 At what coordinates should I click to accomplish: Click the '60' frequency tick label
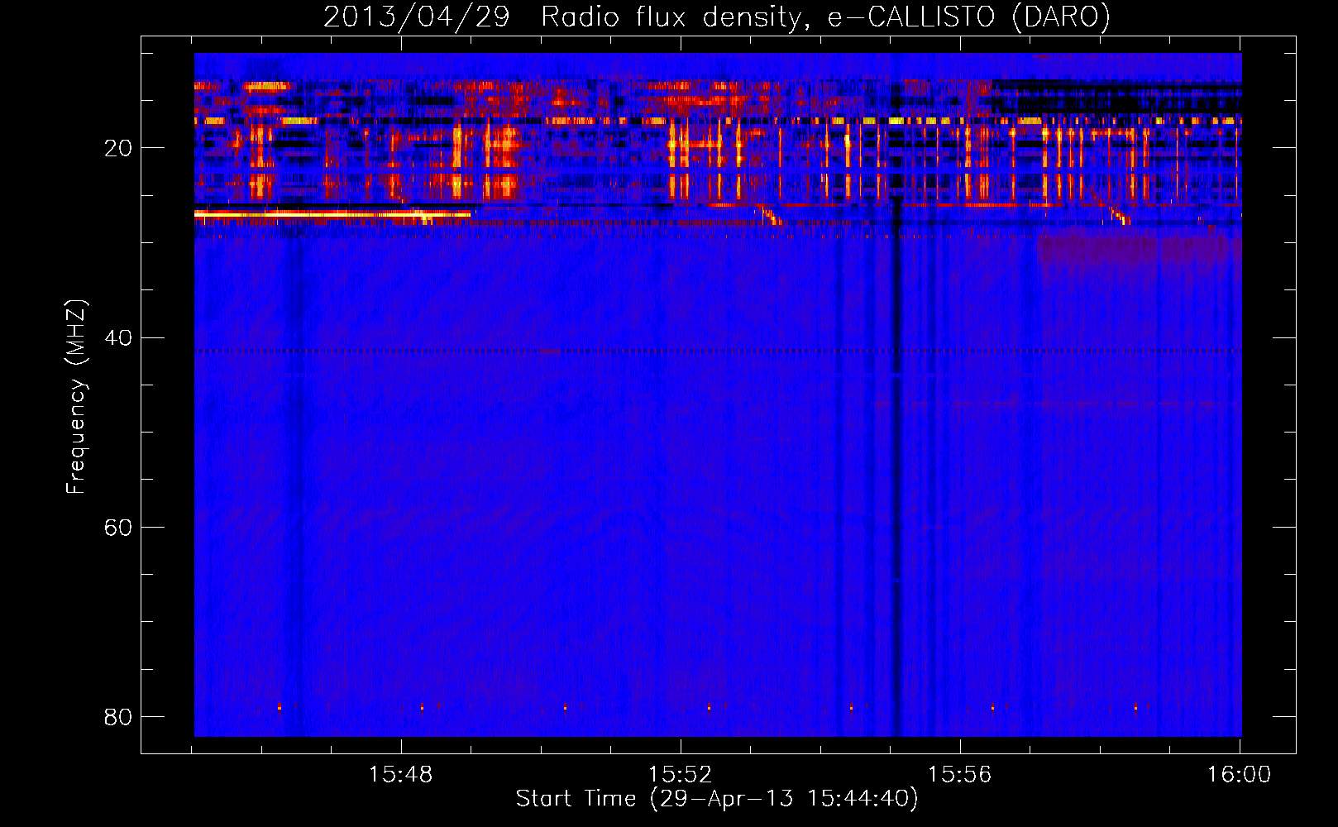click(x=118, y=528)
